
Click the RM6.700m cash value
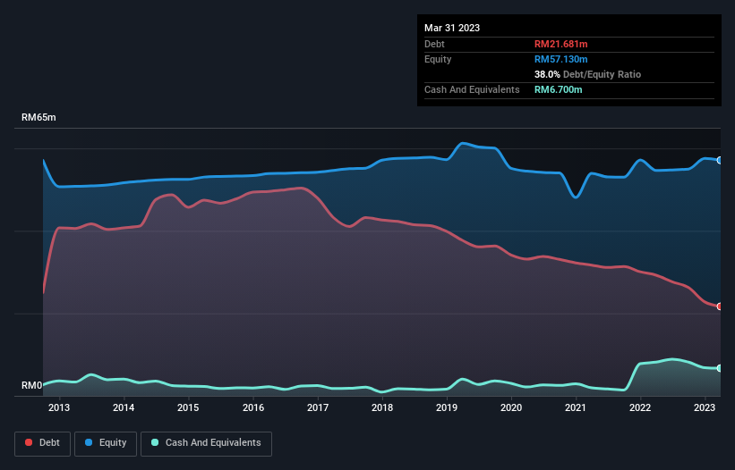click(x=559, y=89)
